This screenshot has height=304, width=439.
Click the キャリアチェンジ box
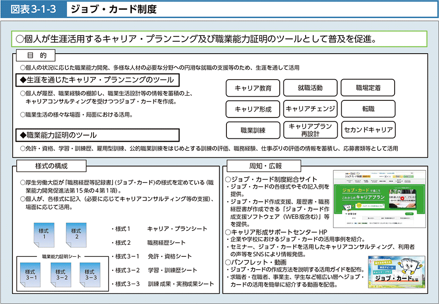click(310, 109)
